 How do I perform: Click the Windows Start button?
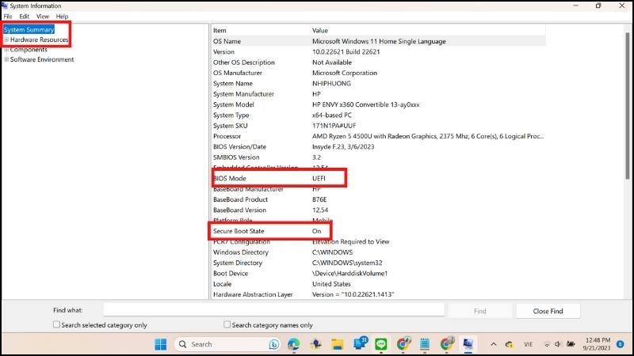coord(161,344)
